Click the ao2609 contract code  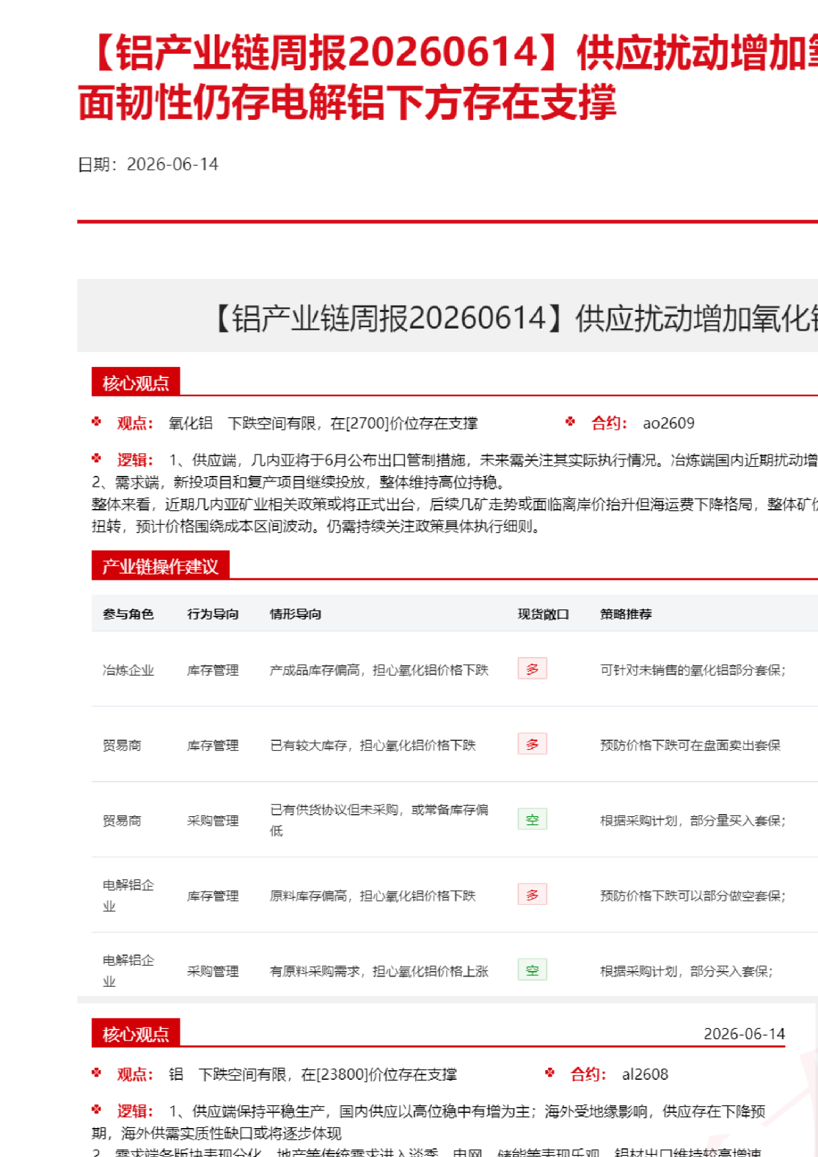click(669, 423)
